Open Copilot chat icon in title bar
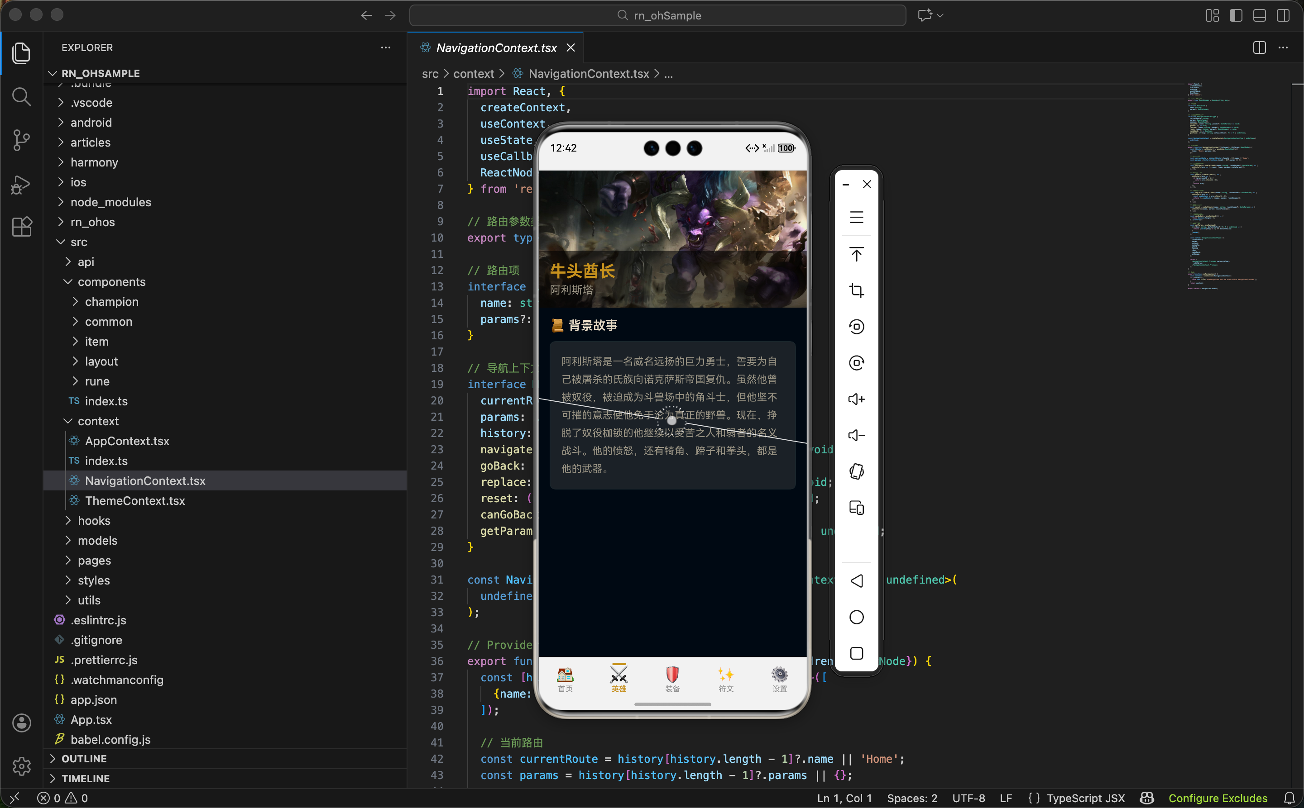The image size is (1304, 808). coord(925,15)
